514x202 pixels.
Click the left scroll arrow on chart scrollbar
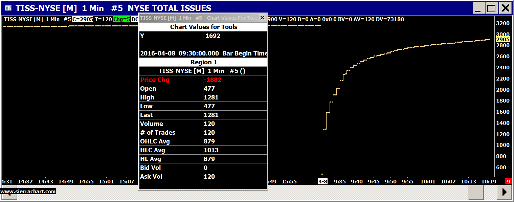(9, 193)
